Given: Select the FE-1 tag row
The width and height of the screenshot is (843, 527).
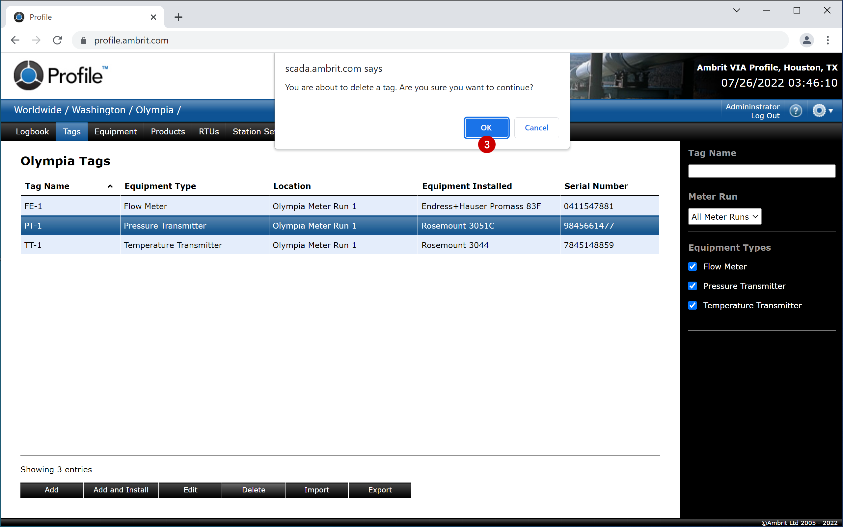Looking at the screenshot, I should click(340, 206).
